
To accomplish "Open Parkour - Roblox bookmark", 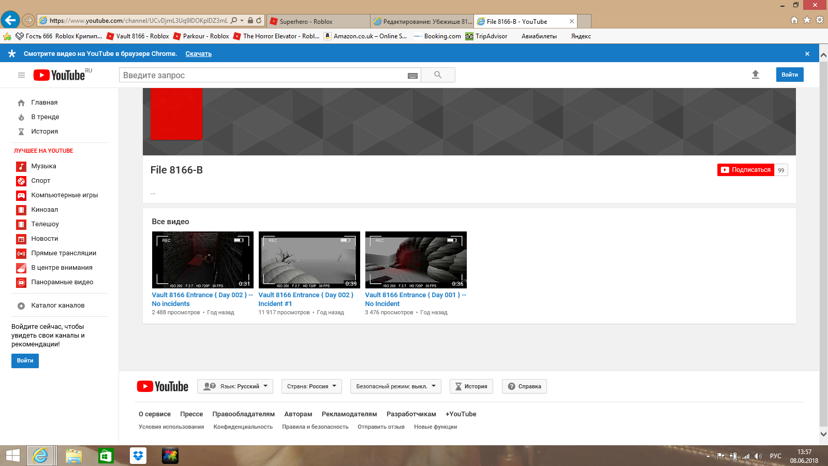I will [x=201, y=36].
